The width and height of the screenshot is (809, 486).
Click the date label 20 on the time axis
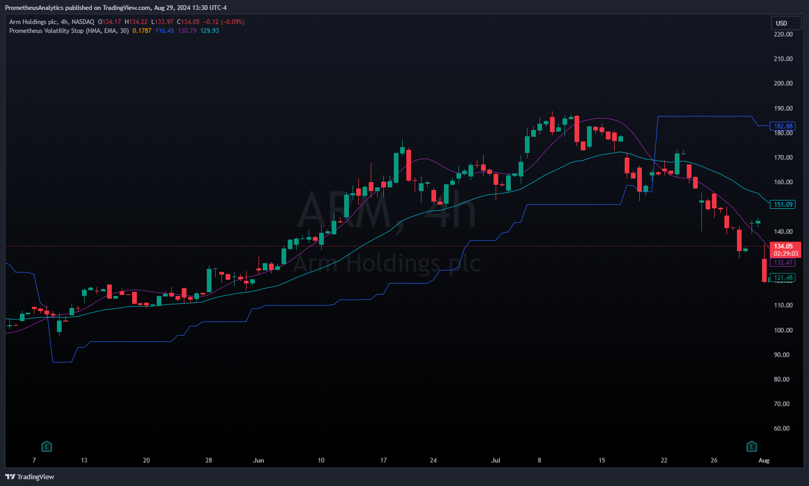point(146,460)
